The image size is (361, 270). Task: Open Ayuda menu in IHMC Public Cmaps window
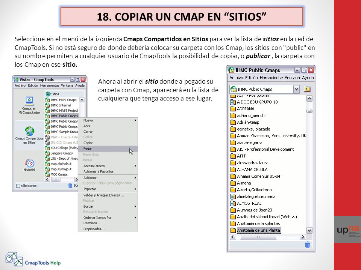click(308, 78)
